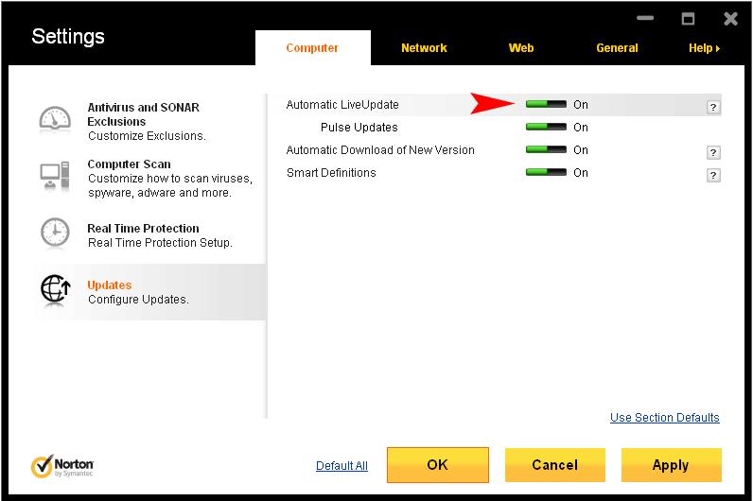Open help for Automatic LiveUpdate

click(713, 107)
